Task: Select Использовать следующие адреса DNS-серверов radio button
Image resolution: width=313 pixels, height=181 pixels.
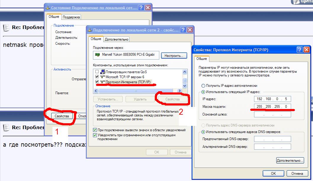Action: click(x=203, y=132)
